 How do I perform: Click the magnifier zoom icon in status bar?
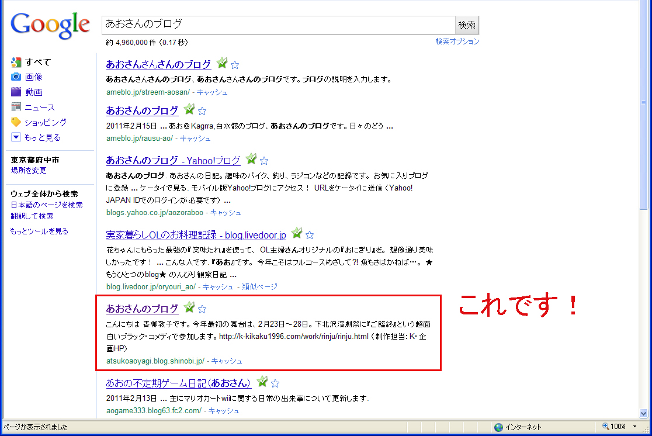click(605, 426)
